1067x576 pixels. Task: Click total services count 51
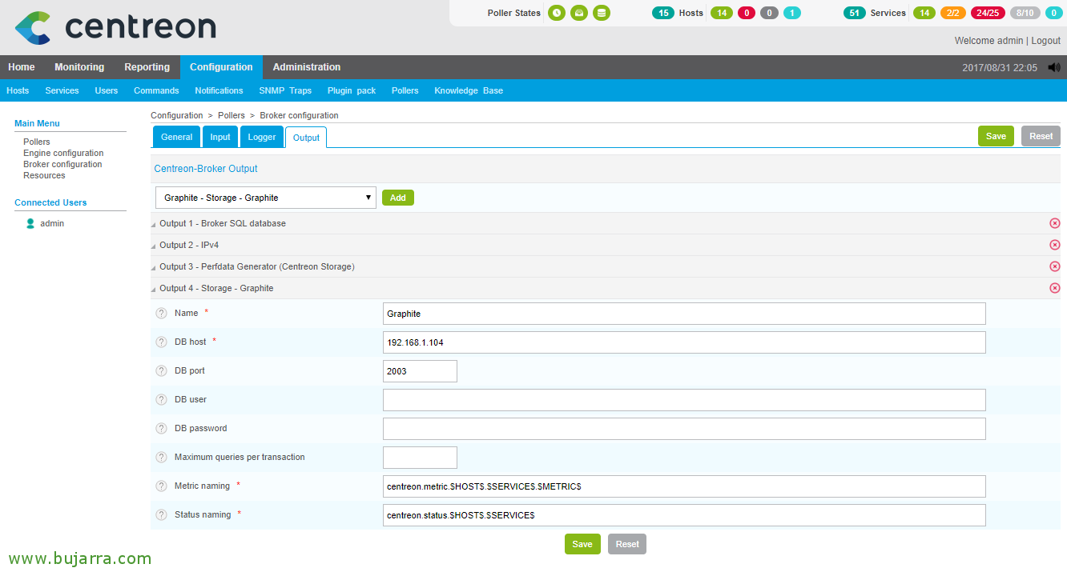click(x=855, y=13)
